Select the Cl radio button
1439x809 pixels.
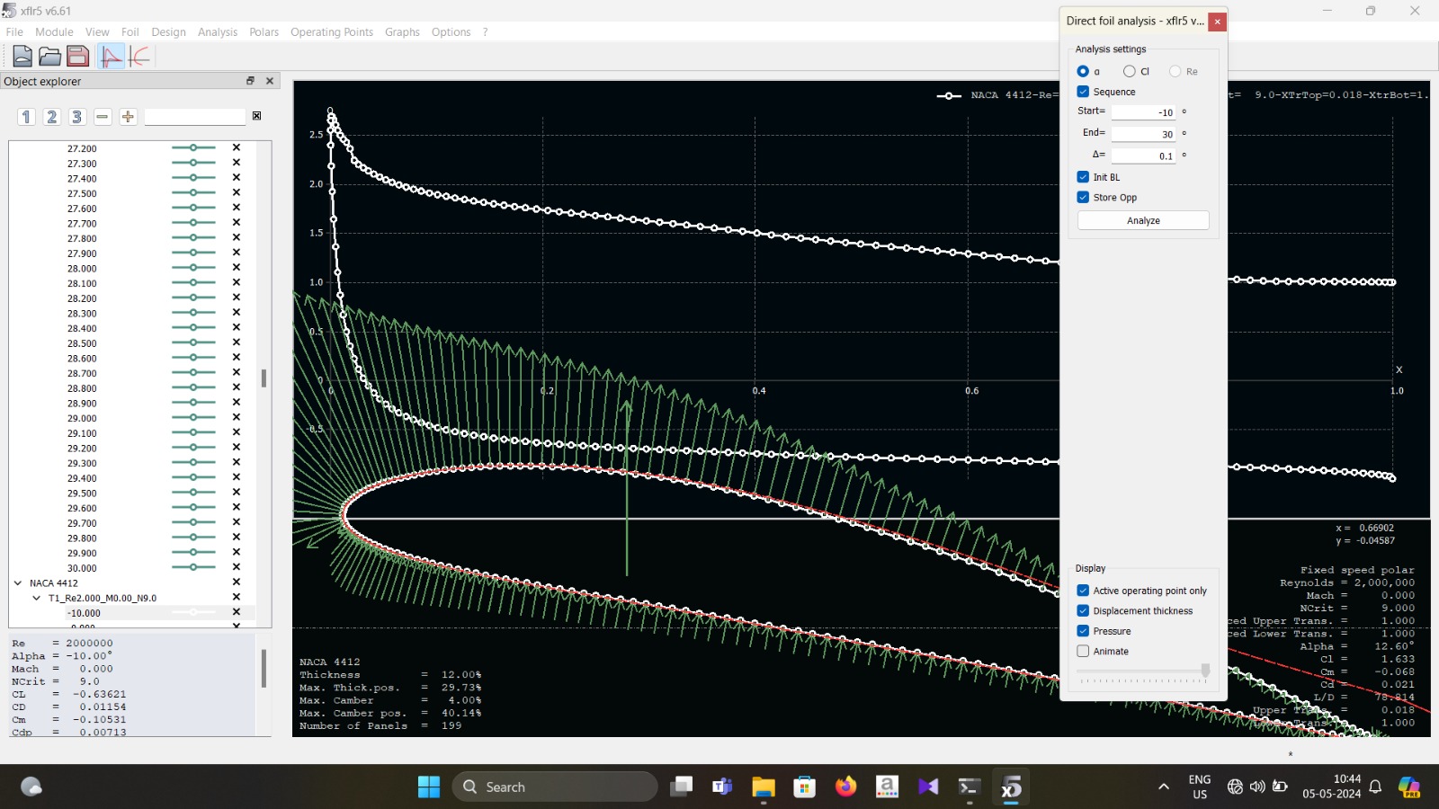click(1129, 71)
